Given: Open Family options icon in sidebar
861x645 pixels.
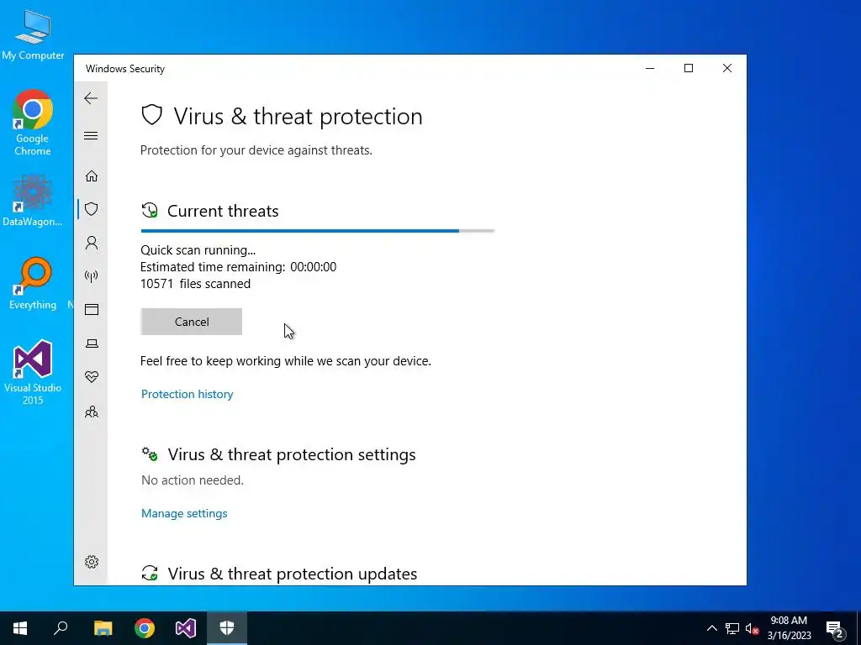Looking at the screenshot, I should [91, 412].
